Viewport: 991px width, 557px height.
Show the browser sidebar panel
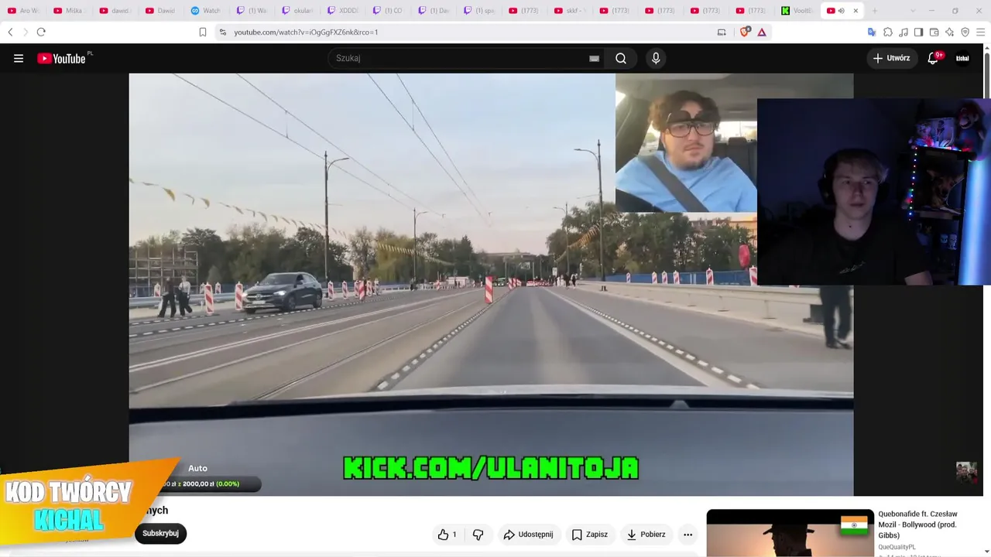click(x=918, y=32)
